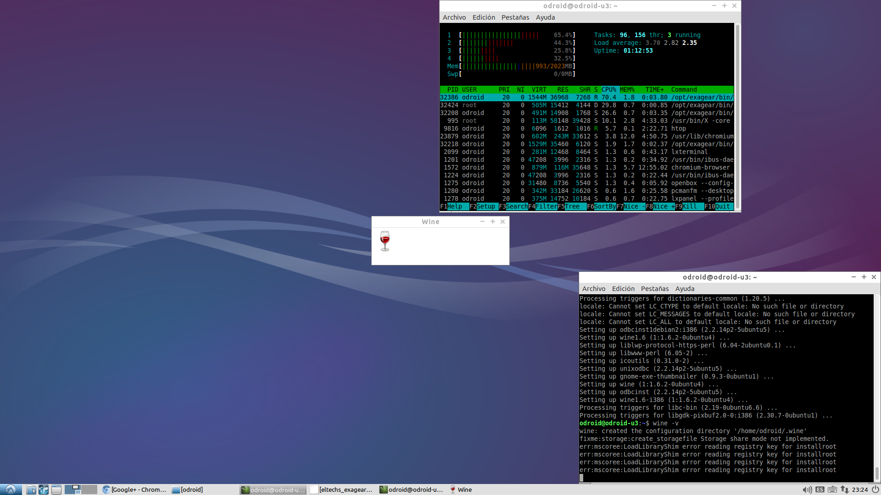Open the web browser launcher in the panel
The image size is (881, 495).
[x=44, y=489]
